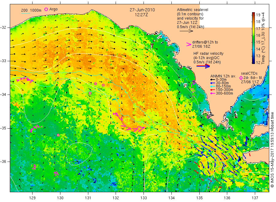Click the red 150-300m ANMN arrow
The image size is (276, 202).
coord(213,90)
